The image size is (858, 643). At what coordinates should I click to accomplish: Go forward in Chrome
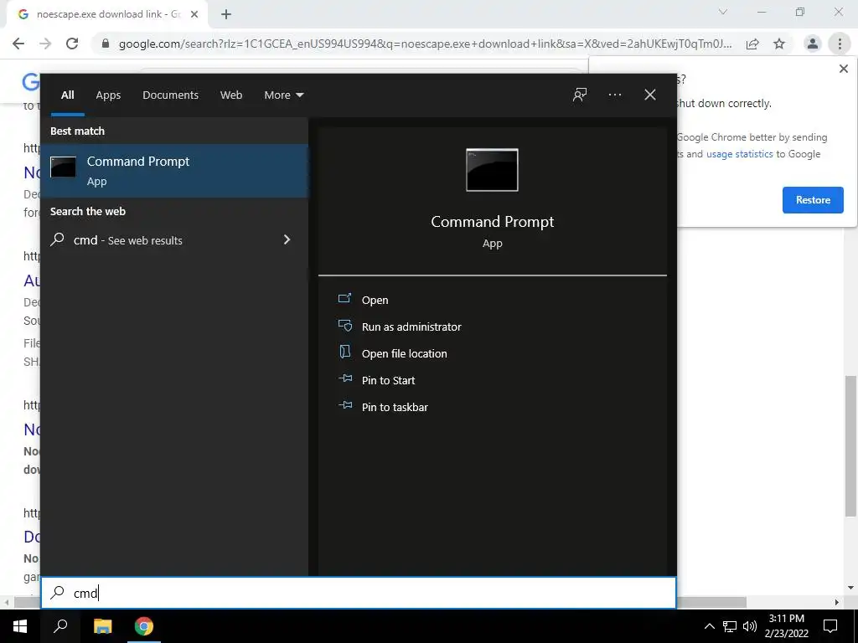(x=45, y=44)
